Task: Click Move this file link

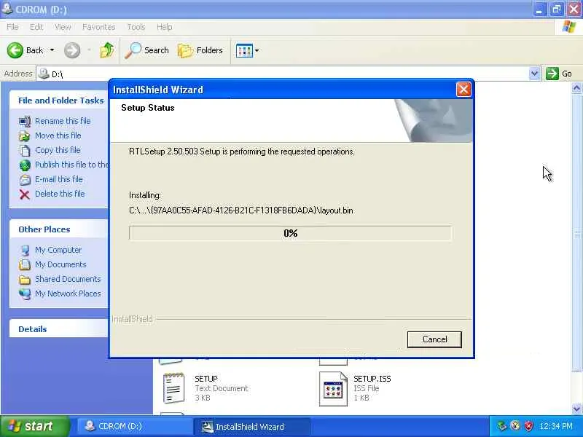Action: pos(58,135)
